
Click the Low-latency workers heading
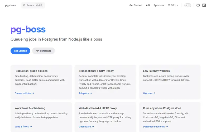(x=156, y=71)
